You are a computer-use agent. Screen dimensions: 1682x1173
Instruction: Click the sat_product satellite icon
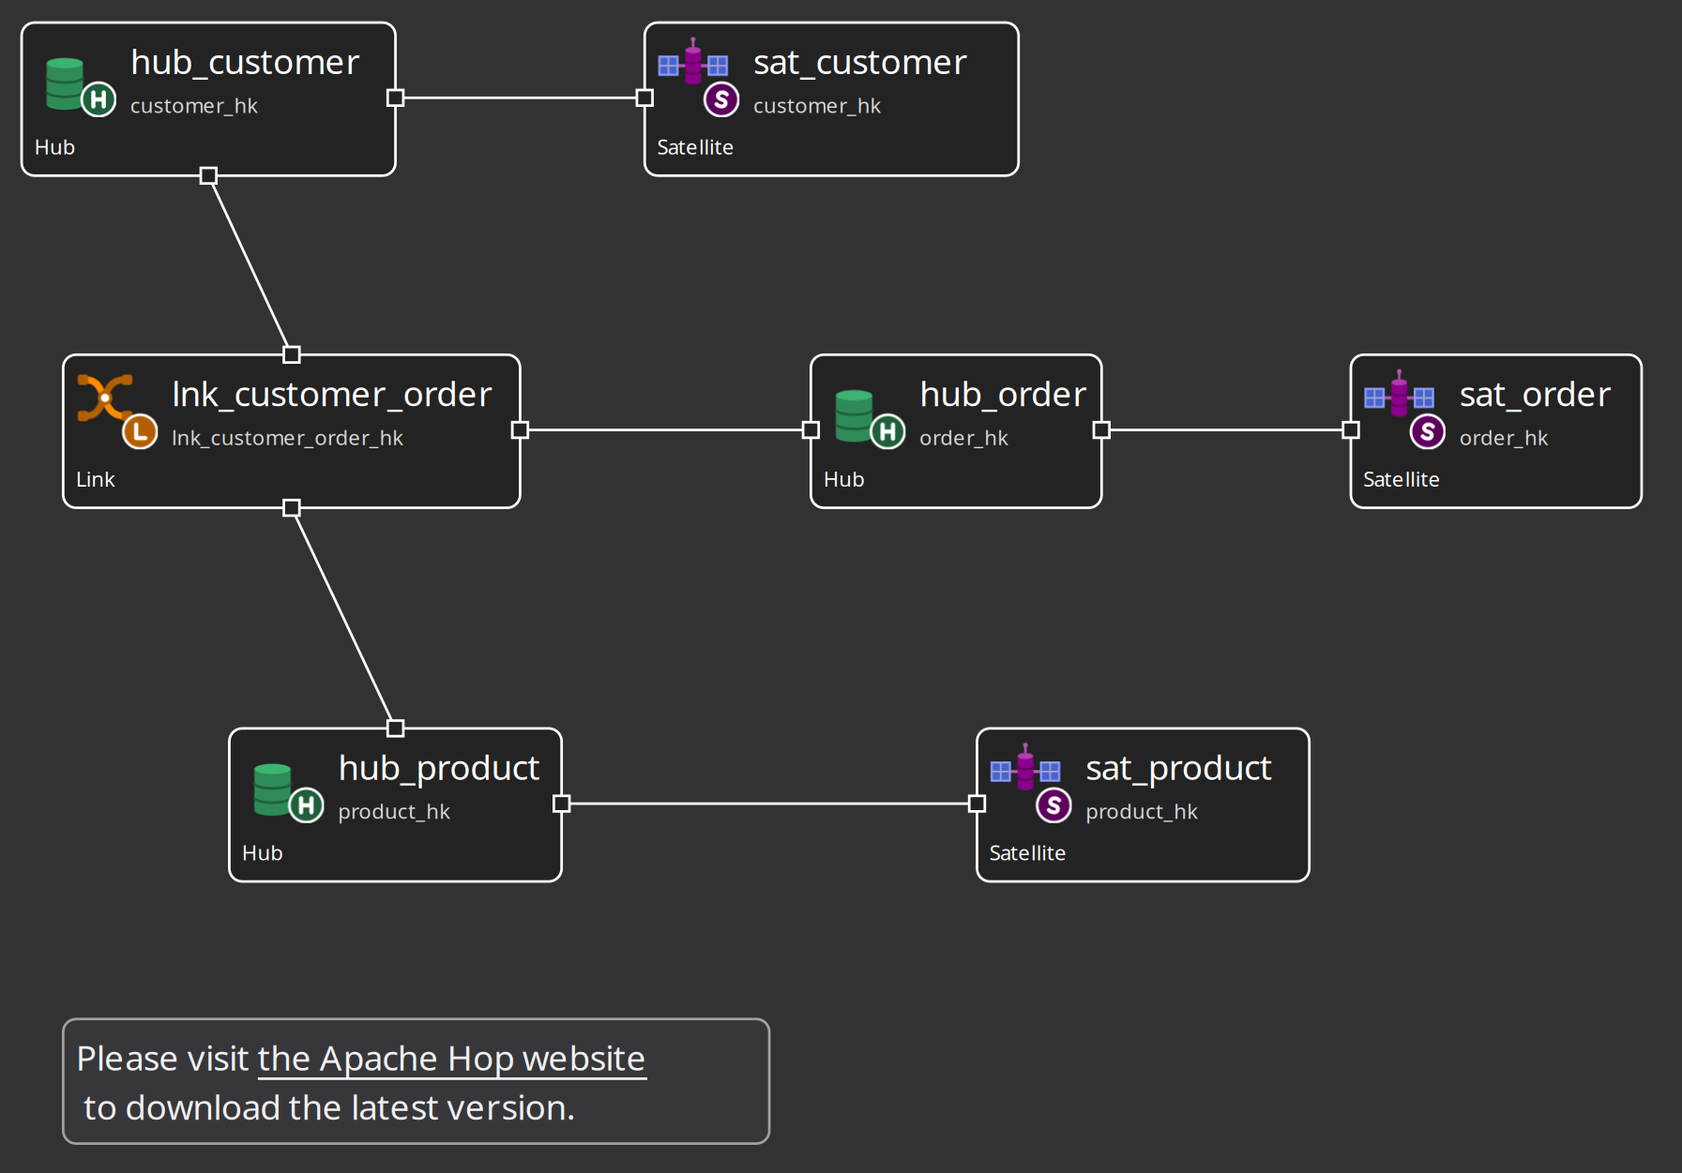click(1031, 783)
